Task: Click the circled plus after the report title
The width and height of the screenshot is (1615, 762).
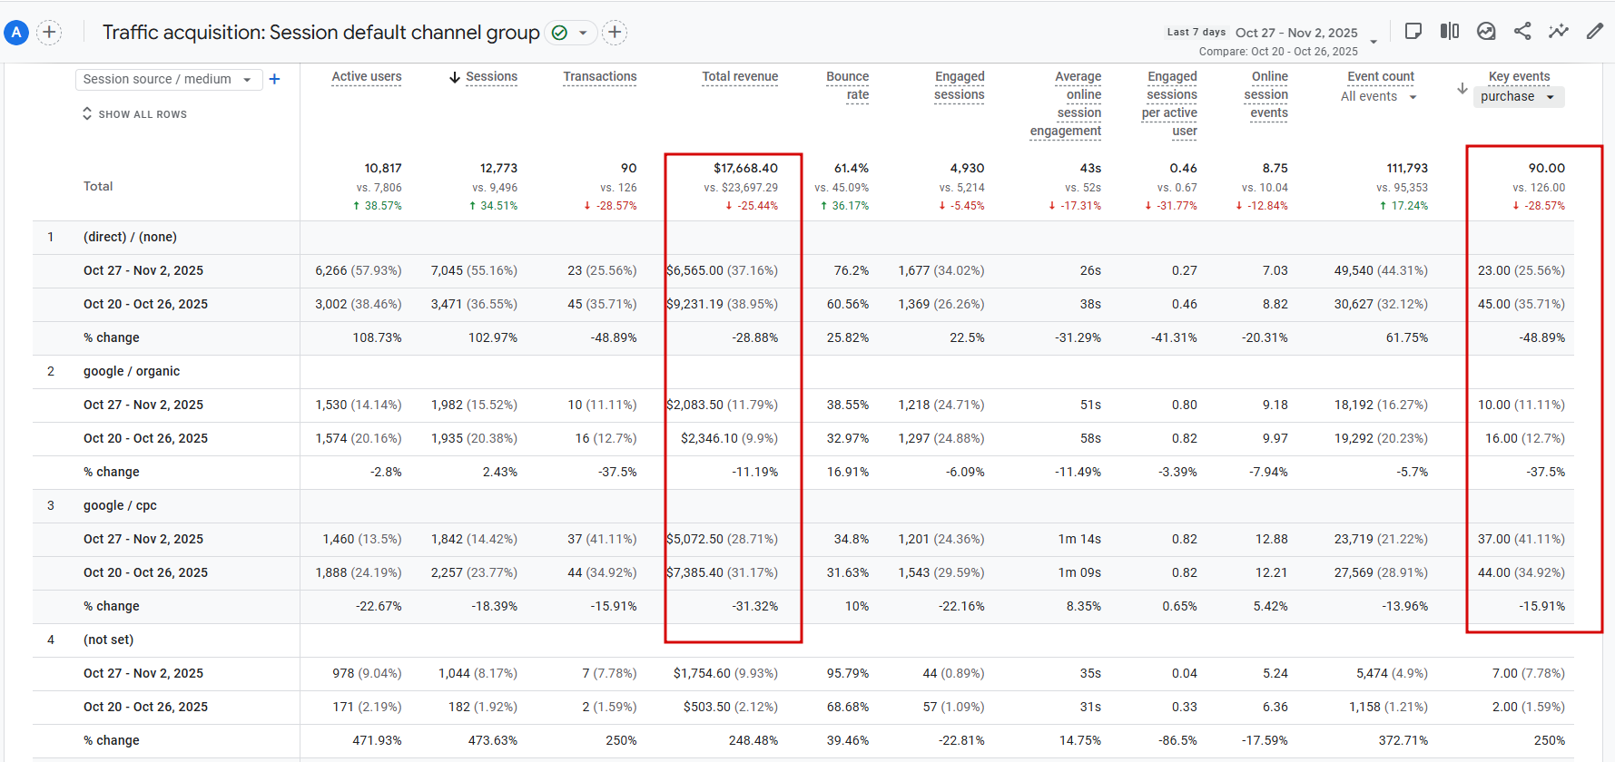Action: point(615,33)
